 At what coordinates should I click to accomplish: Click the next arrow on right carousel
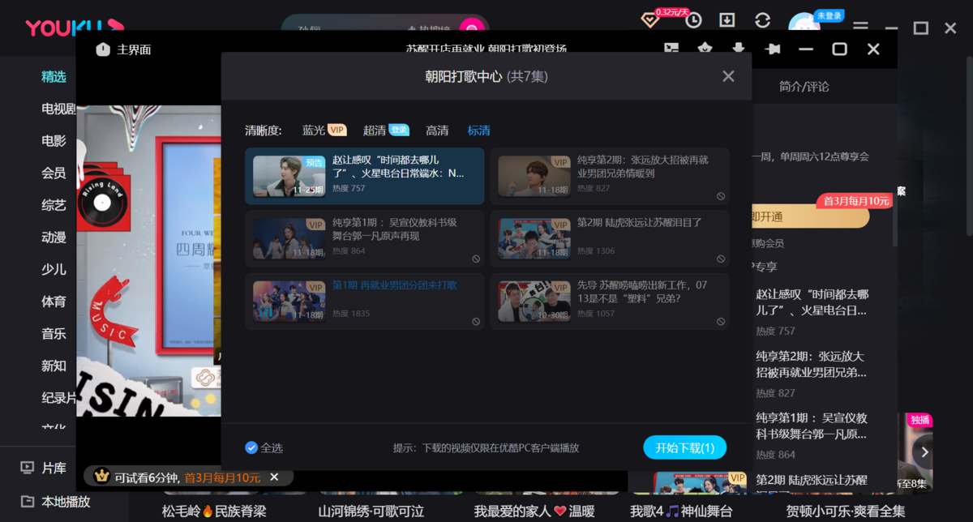(x=924, y=452)
